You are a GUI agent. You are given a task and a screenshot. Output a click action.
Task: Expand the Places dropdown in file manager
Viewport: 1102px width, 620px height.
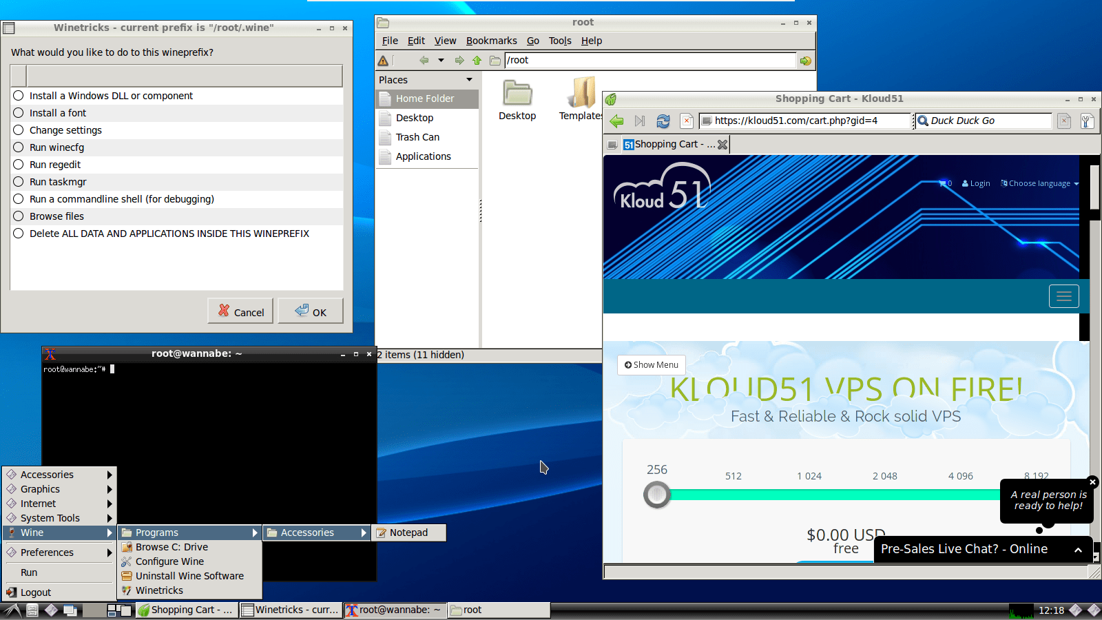coord(469,80)
